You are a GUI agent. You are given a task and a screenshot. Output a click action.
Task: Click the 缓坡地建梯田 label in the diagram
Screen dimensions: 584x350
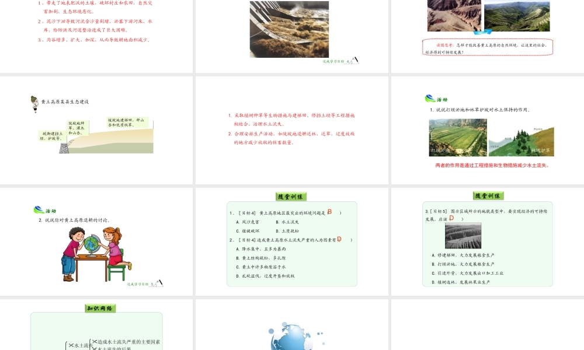(x=127, y=123)
